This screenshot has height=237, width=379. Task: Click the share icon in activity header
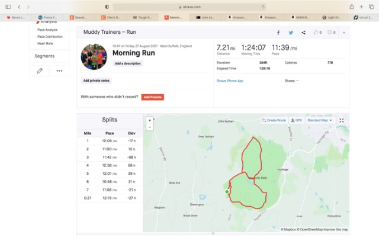[303, 33]
